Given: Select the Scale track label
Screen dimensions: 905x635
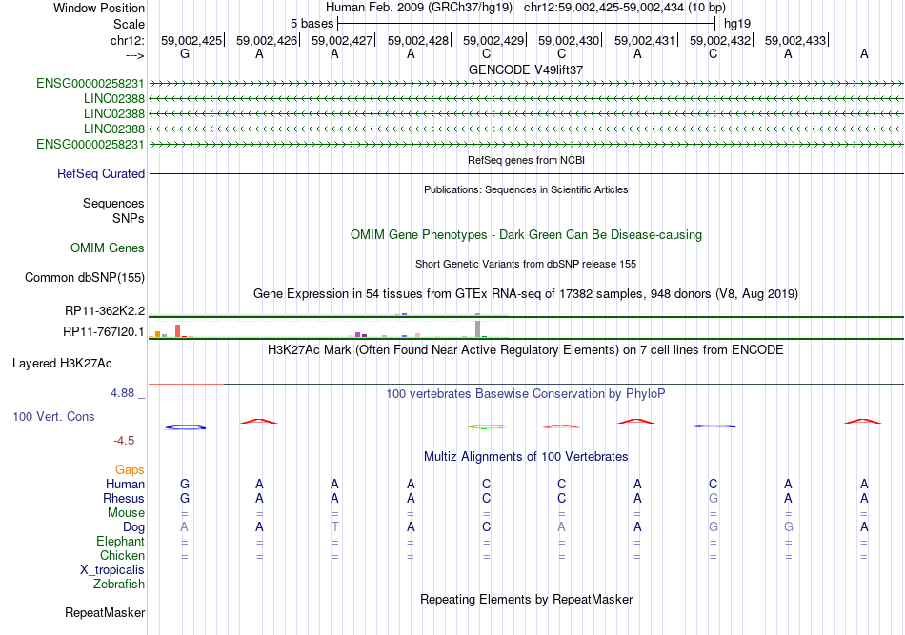Looking at the screenshot, I should [x=129, y=24].
